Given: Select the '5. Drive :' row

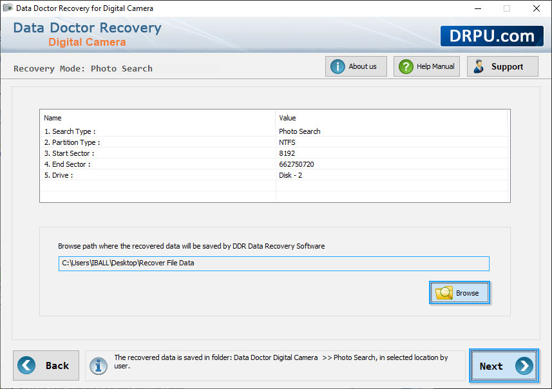Looking at the screenshot, I should (274, 175).
